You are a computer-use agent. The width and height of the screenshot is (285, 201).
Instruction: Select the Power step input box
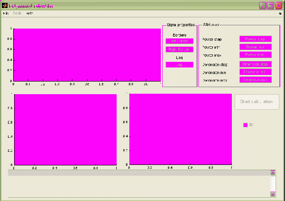pyautogui.click(x=255, y=39)
